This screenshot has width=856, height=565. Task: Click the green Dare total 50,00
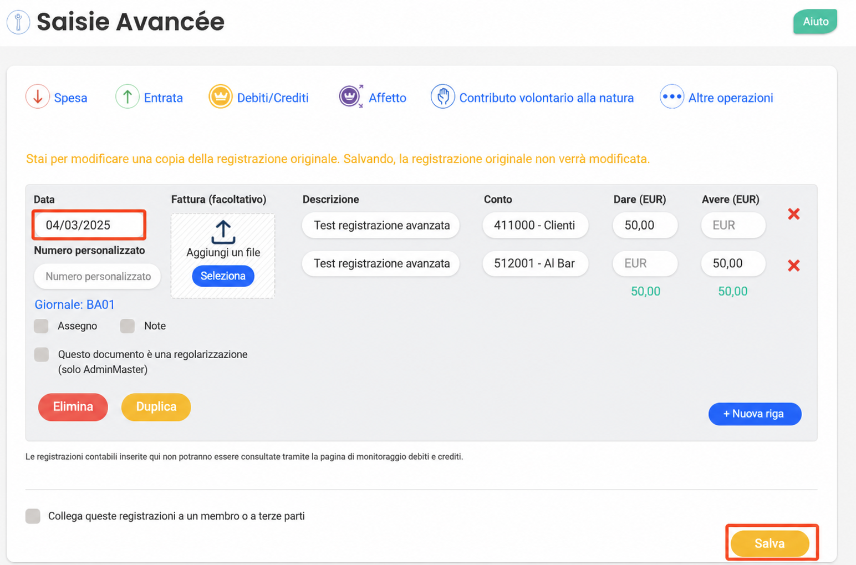(x=645, y=292)
